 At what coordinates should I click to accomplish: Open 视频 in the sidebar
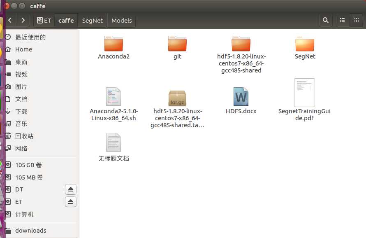pyautogui.click(x=41, y=75)
